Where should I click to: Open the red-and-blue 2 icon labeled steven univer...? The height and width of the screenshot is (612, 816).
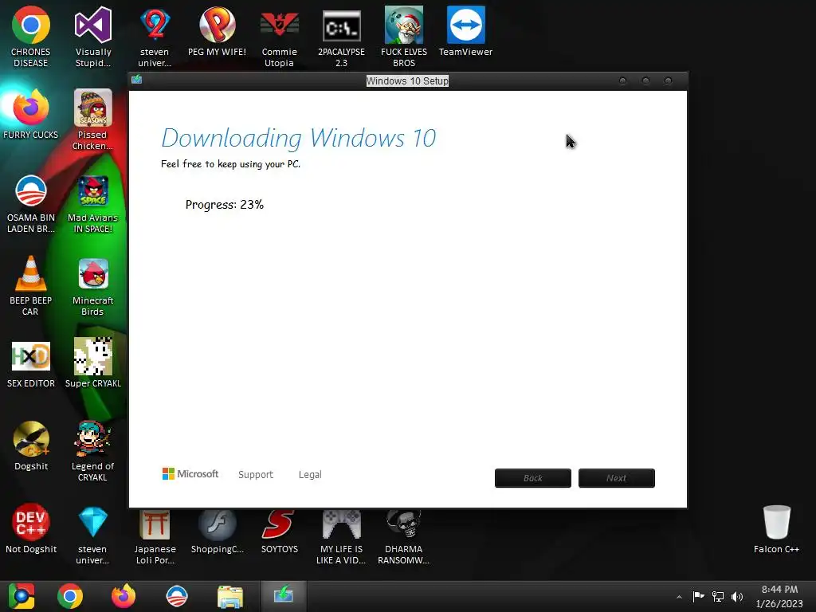(x=155, y=25)
